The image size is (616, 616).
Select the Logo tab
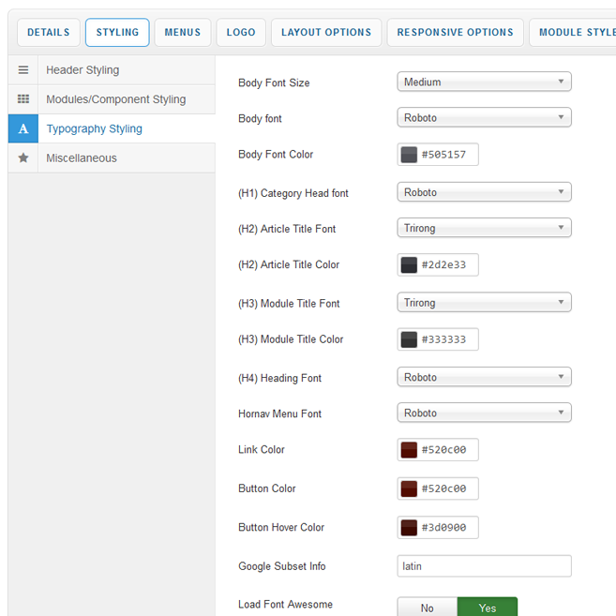(241, 33)
